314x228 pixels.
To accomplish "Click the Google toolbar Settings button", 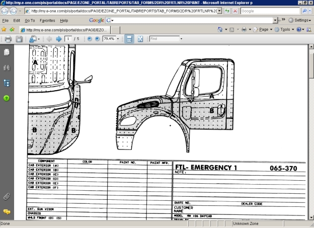I will [x=299, y=20].
